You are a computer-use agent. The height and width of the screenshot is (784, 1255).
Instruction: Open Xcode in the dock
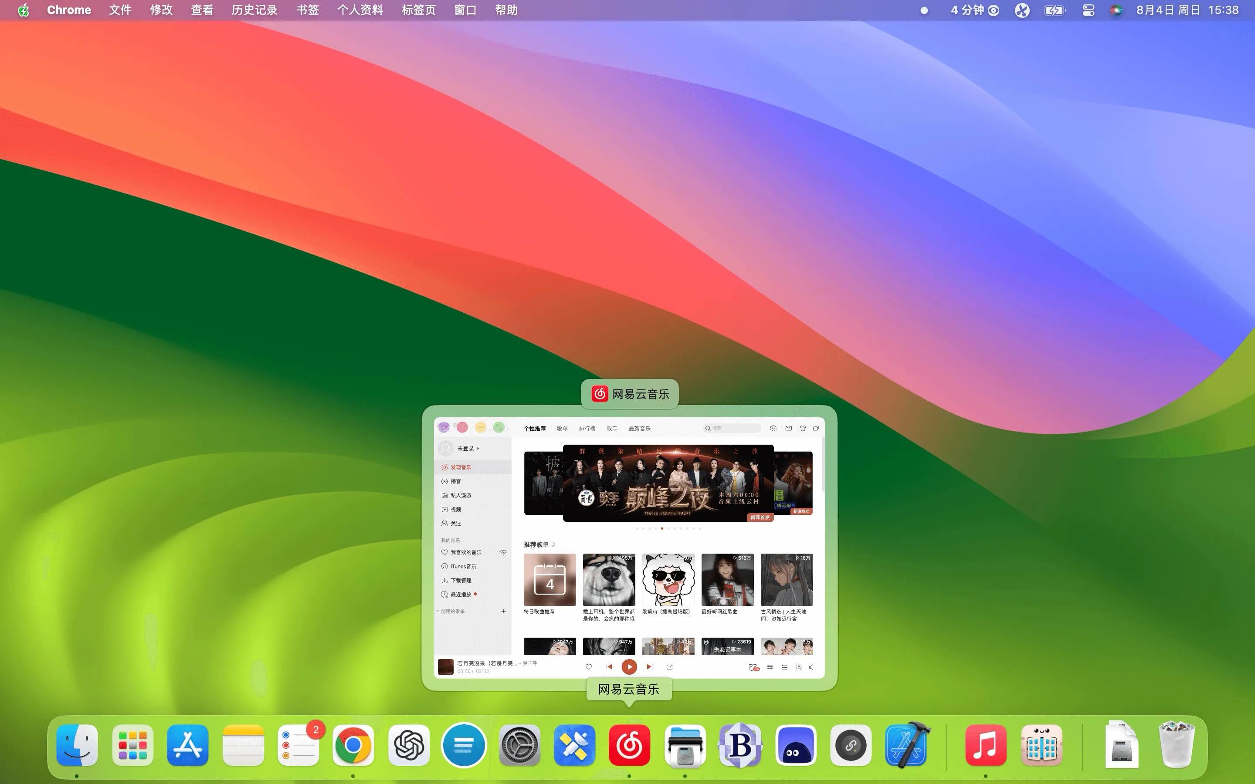pos(906,745)
